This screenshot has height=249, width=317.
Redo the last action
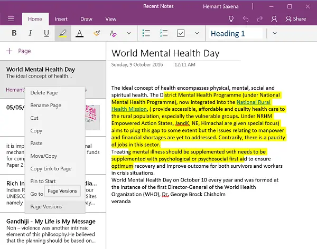click(x=259, y=19)
